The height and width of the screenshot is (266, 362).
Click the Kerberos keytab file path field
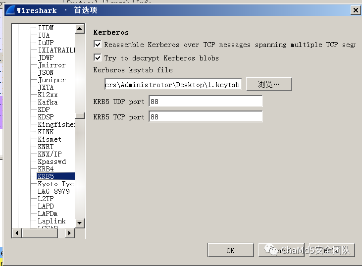click(x=173, y=85)
